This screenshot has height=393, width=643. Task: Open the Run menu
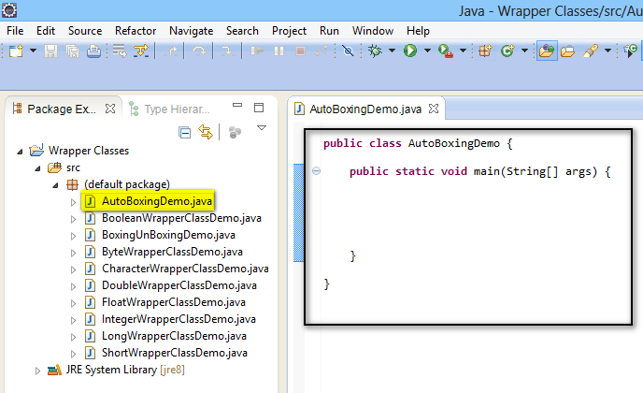[329, 31]
